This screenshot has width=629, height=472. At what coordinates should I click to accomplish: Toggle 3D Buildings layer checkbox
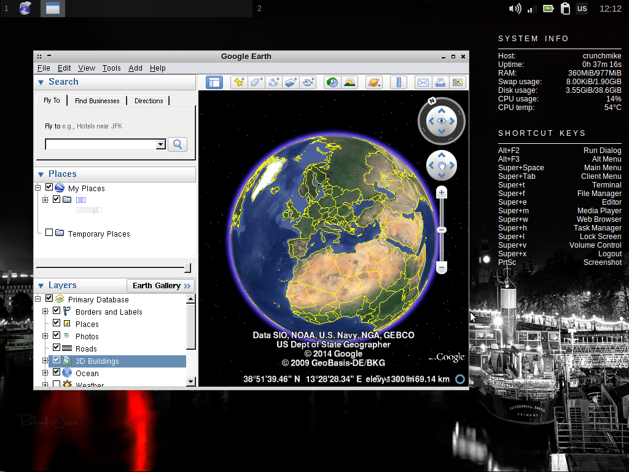tap(56, 360)
